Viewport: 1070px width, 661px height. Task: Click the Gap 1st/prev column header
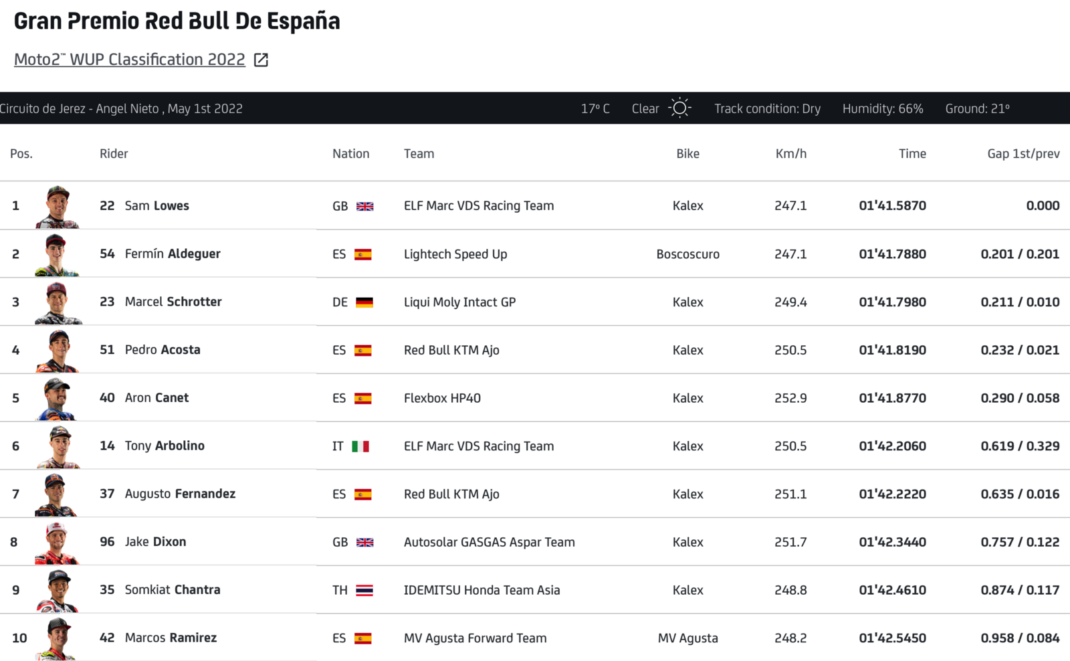point(1023,154)
